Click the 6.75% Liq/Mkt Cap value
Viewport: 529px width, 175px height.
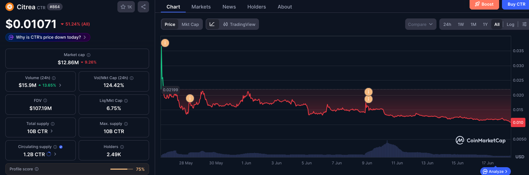pyautogui.click(x=114, y=108)
